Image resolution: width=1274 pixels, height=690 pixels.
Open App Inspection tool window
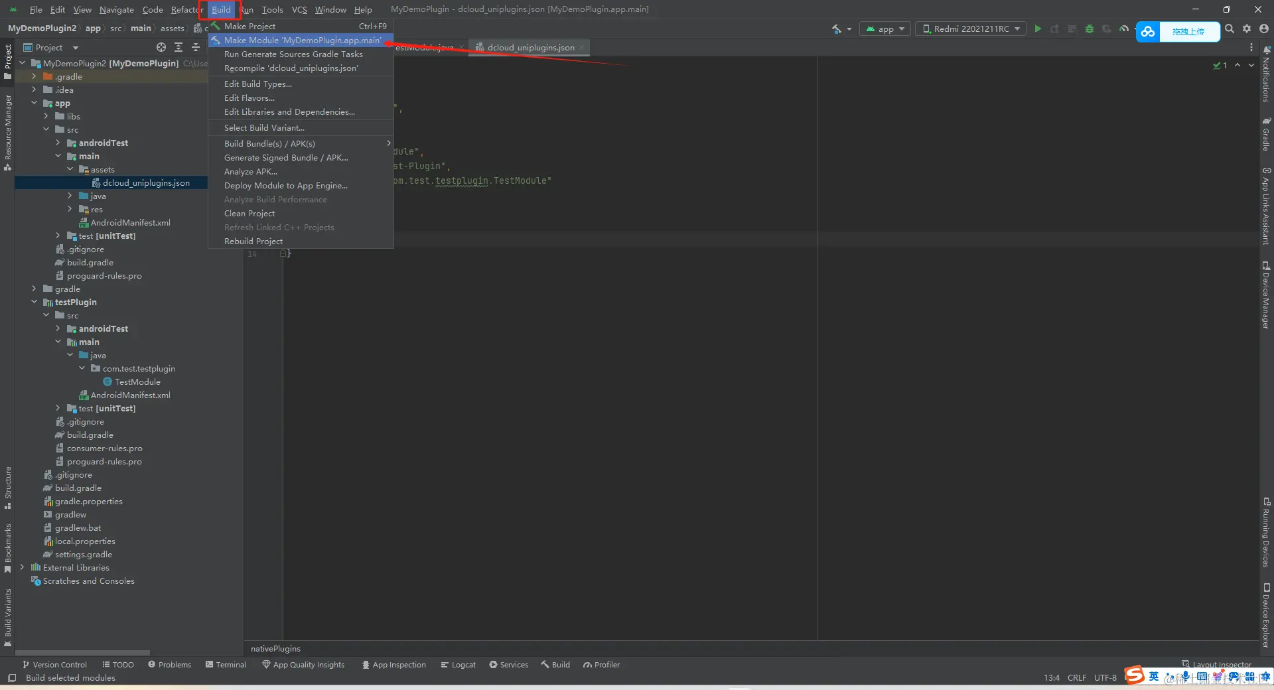[394, 665]
